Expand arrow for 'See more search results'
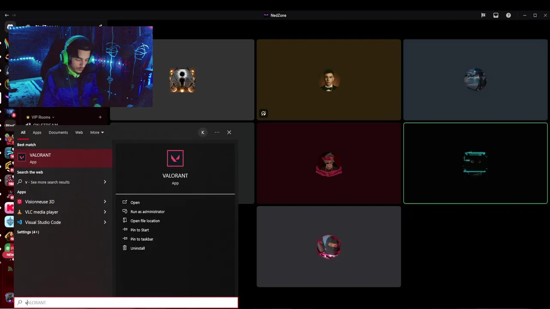 point(105,182)
